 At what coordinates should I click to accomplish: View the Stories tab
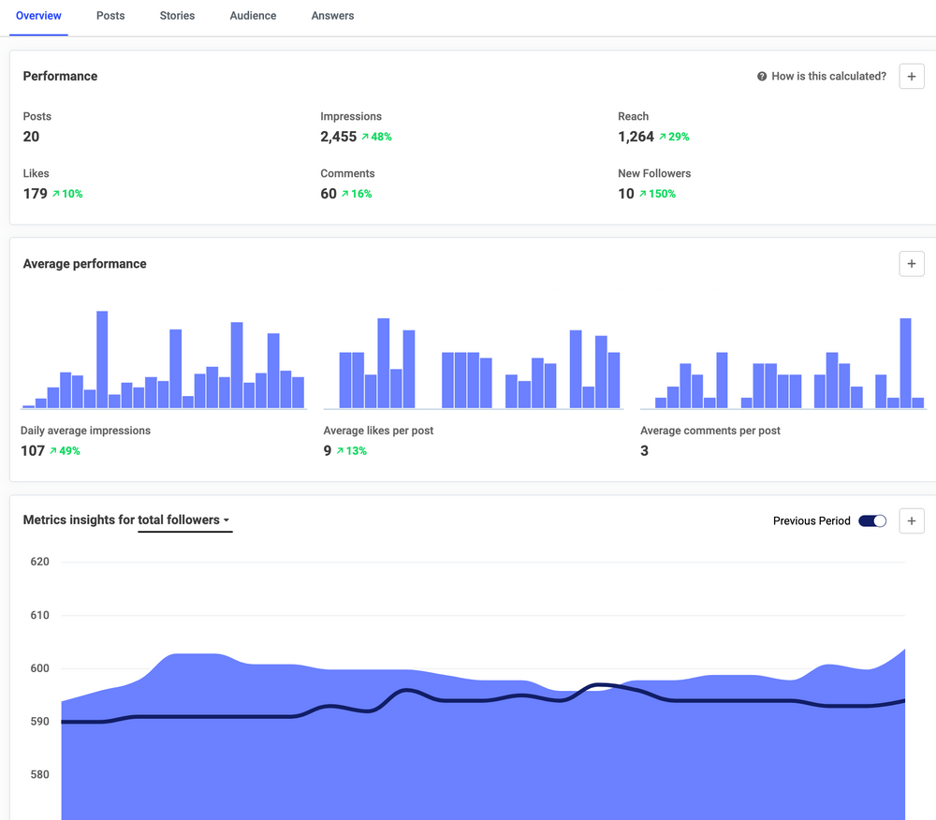pos(176,15)
